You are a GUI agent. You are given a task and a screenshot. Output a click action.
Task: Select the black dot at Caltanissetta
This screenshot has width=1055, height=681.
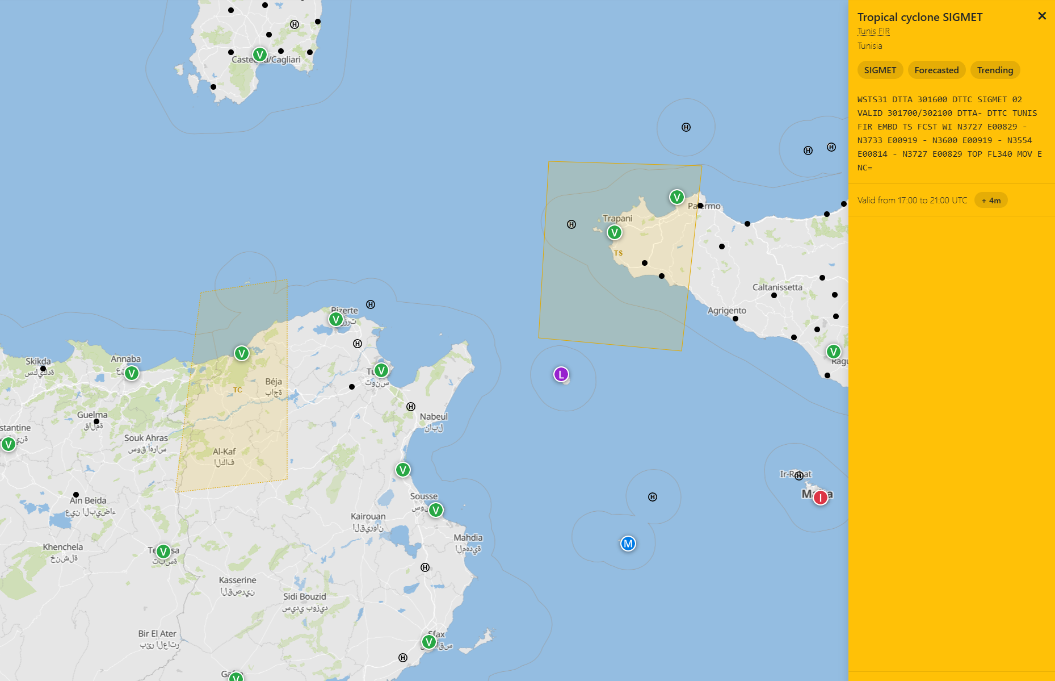pyautogui.click(x=774, y=295)
